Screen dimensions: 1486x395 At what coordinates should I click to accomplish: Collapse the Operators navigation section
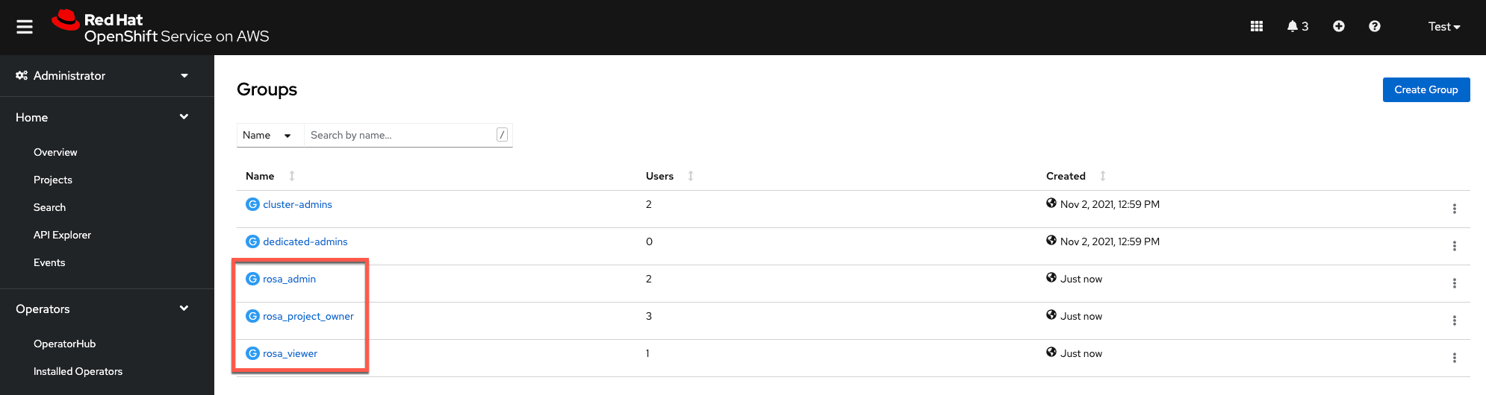pos(102,309)
